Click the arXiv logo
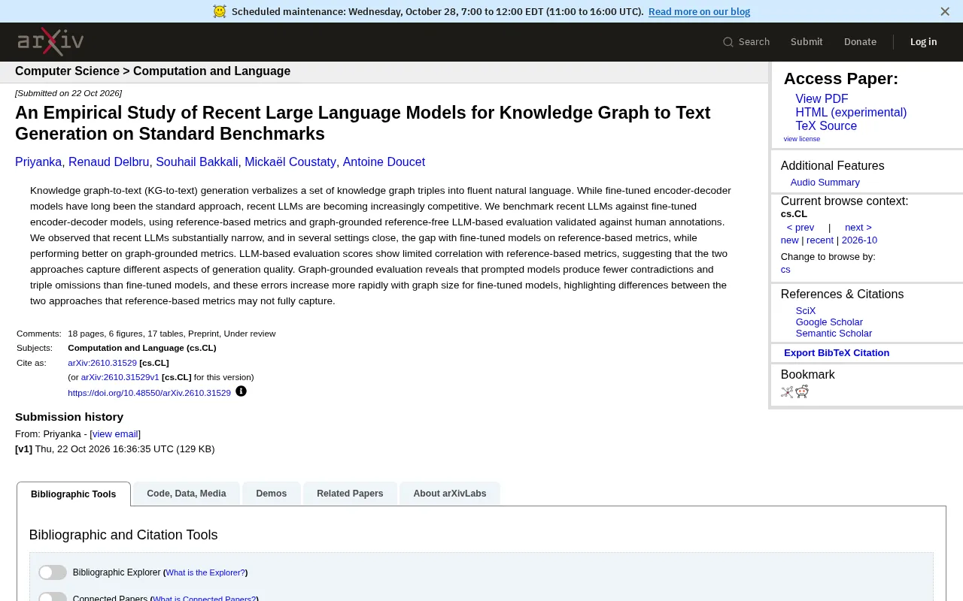963x601 pixels. 50,41
